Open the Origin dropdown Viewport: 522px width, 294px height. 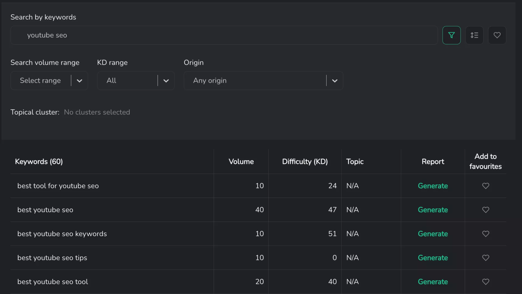263,81
